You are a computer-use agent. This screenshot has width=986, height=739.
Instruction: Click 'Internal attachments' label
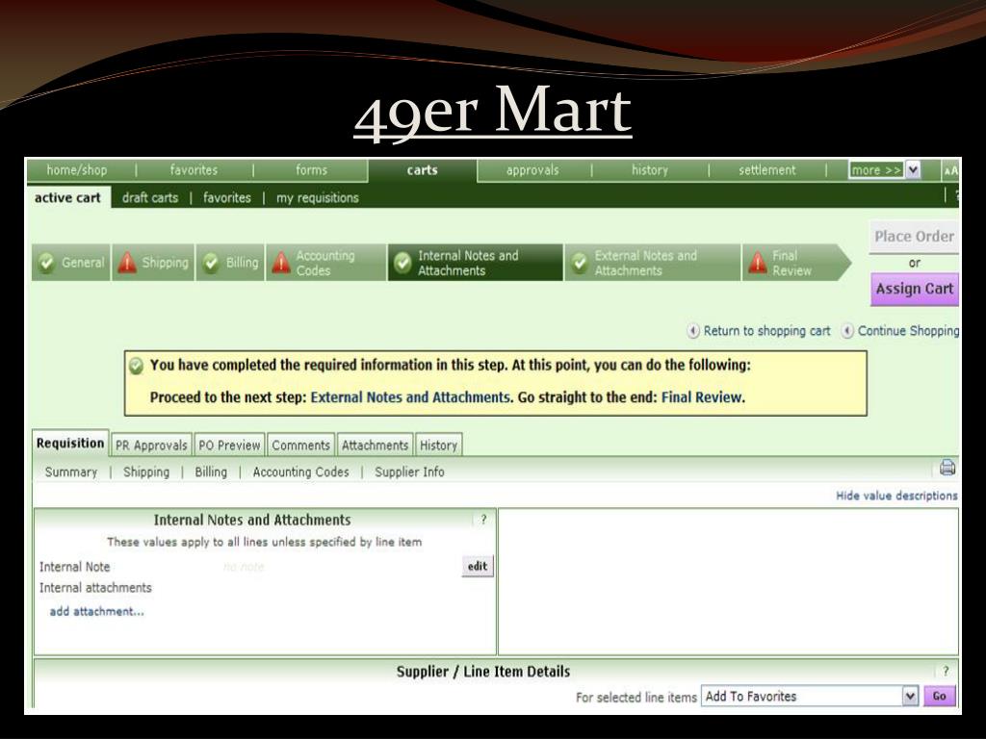click(95, 588)
